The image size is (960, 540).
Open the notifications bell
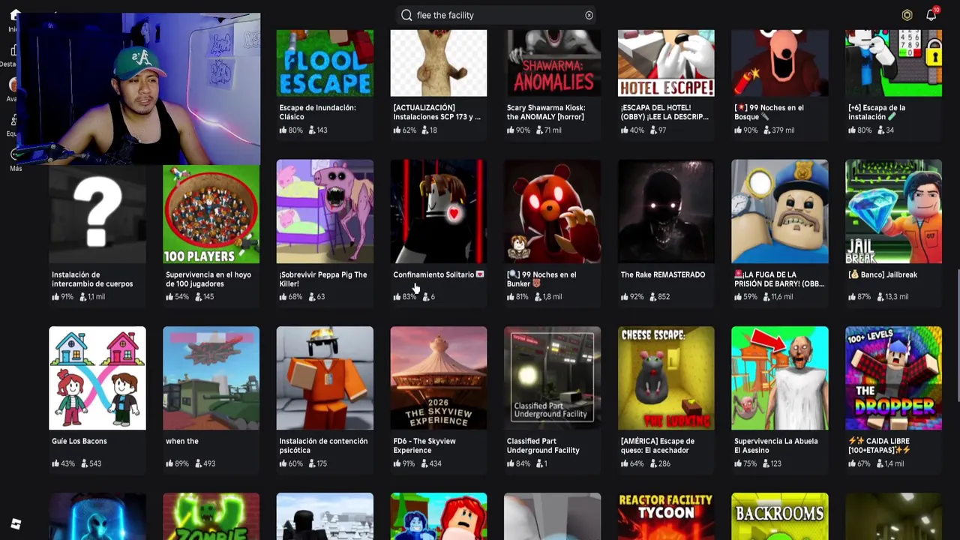[931, 14]
